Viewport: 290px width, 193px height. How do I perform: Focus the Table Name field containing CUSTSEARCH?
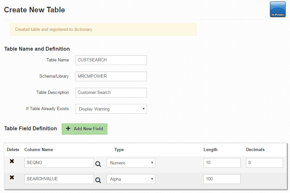(x=111, y=60)
